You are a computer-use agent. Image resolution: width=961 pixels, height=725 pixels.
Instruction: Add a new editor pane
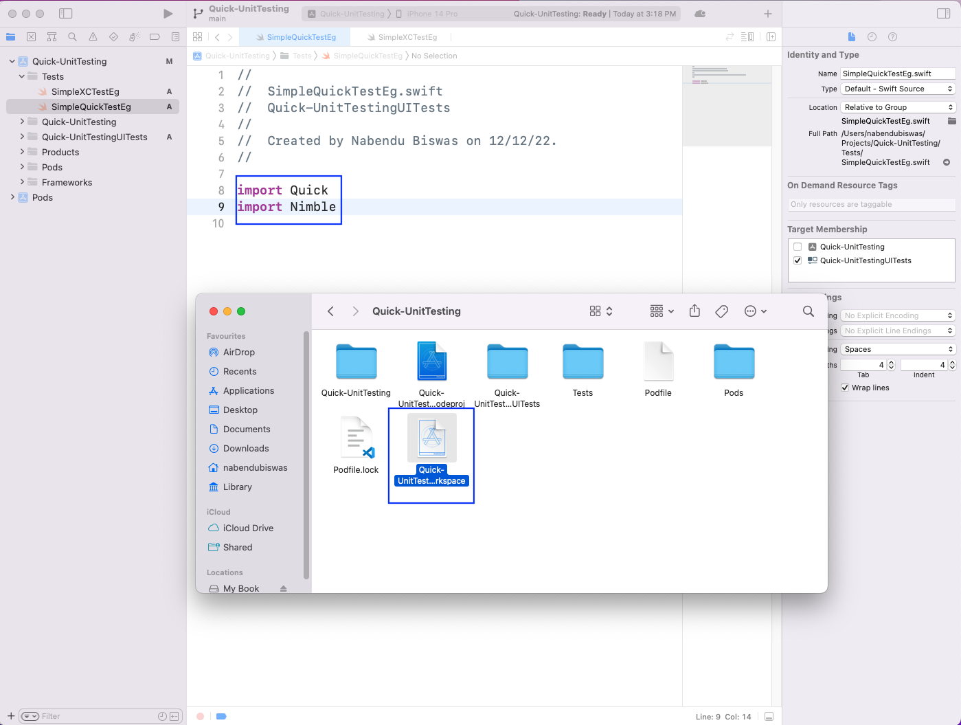pos(771,37)
